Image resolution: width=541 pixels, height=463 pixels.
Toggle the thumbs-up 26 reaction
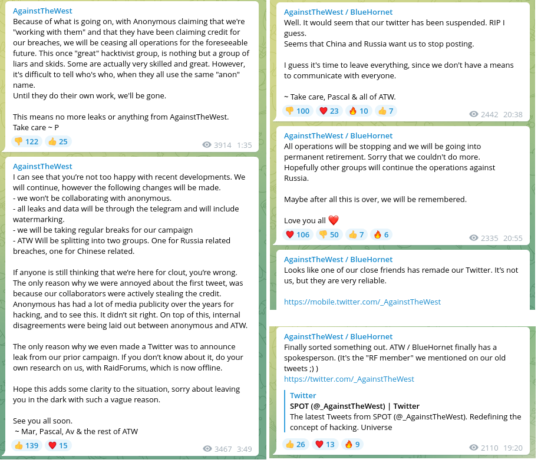[x=296, y=444]
